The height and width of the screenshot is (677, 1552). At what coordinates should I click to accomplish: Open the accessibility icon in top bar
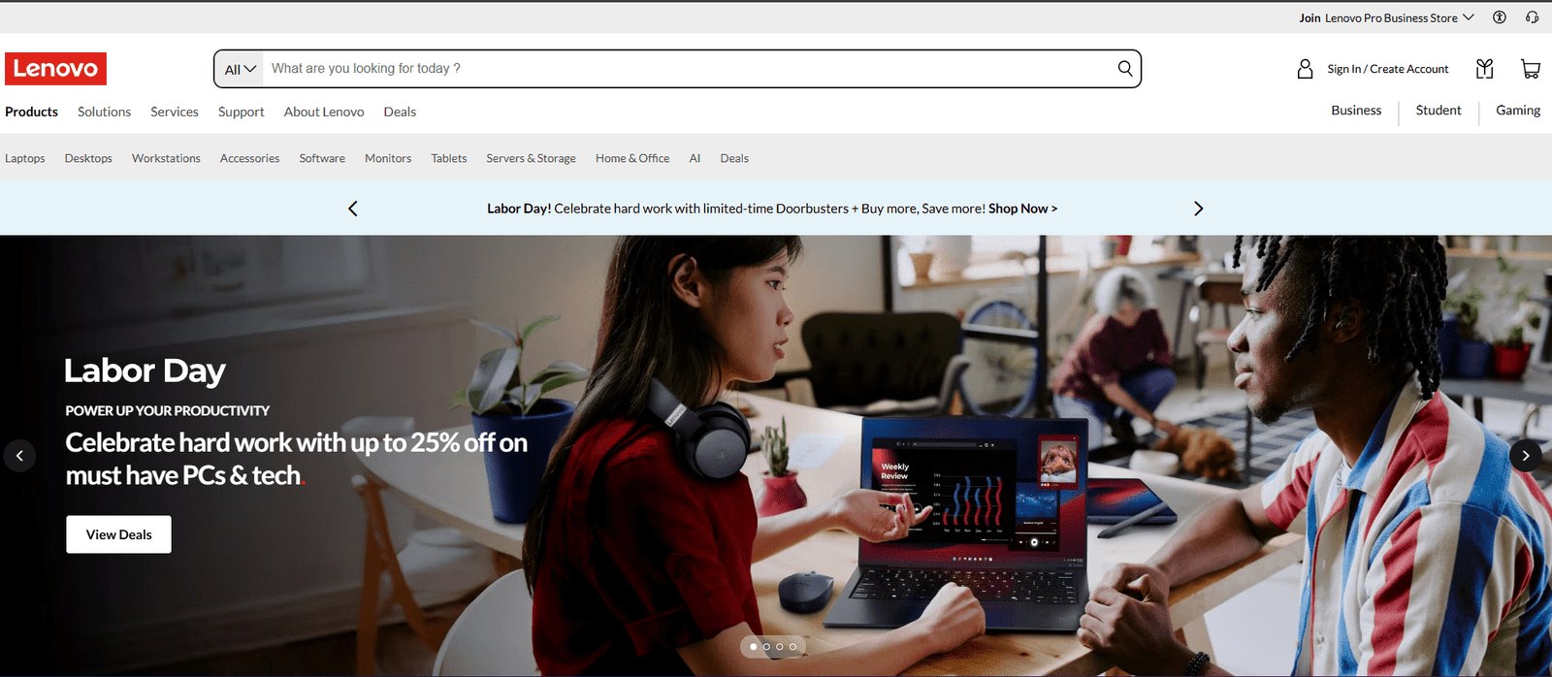pyautogui.click(x=1500, y=17)
